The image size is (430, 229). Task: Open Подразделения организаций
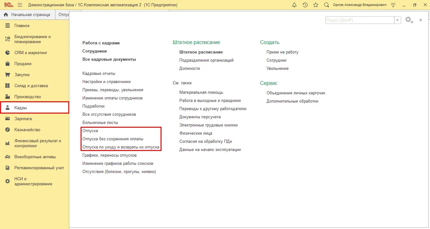[x=207, y=60]
